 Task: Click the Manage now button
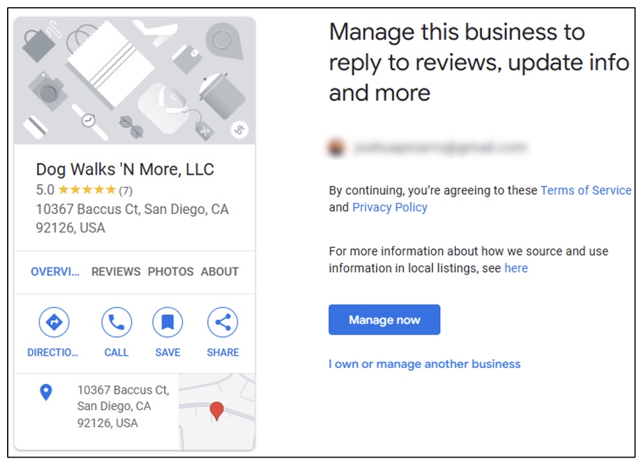[384, 320]
